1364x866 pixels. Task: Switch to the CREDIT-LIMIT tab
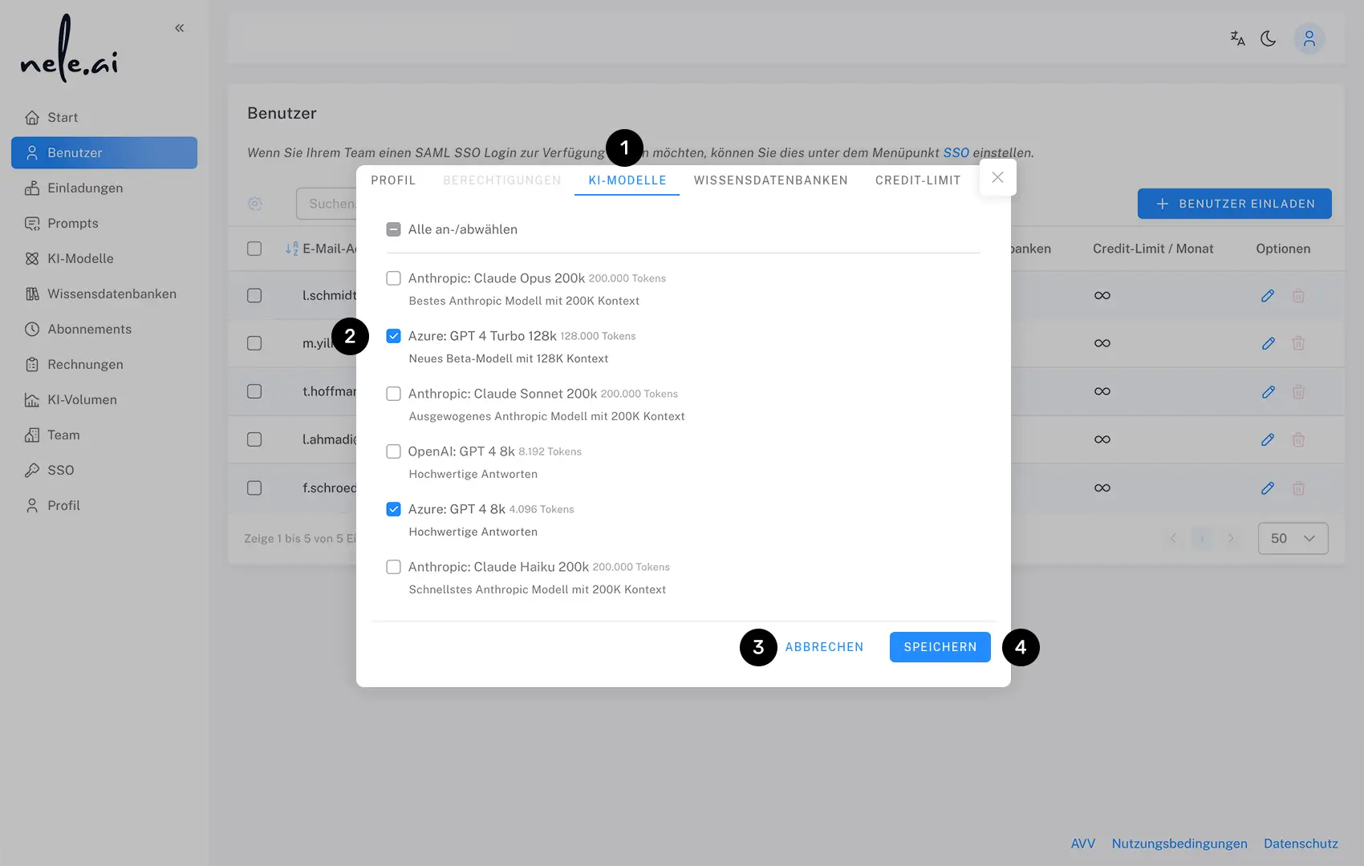(918, 180)
